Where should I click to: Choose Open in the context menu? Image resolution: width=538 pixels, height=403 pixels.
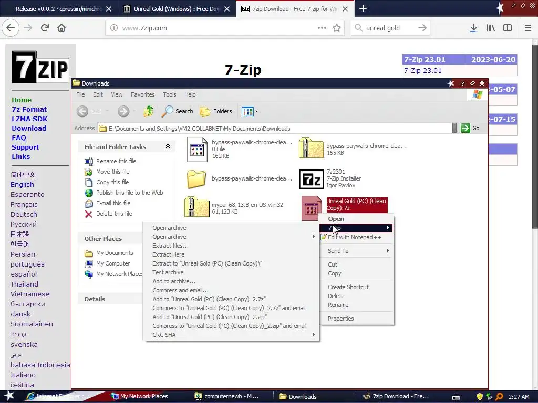(x=357, y=219)
